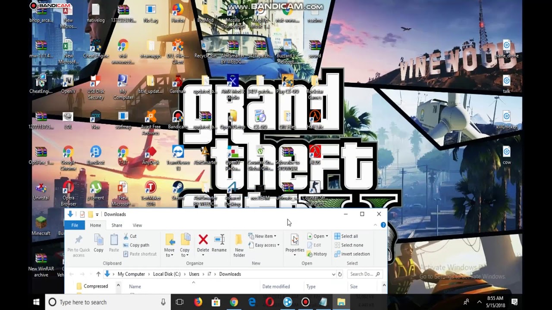This screenshot has height=310, width=552.
Task: Open the Cheat Engine desktop shortcut
Action: click(x=96, y=49)
